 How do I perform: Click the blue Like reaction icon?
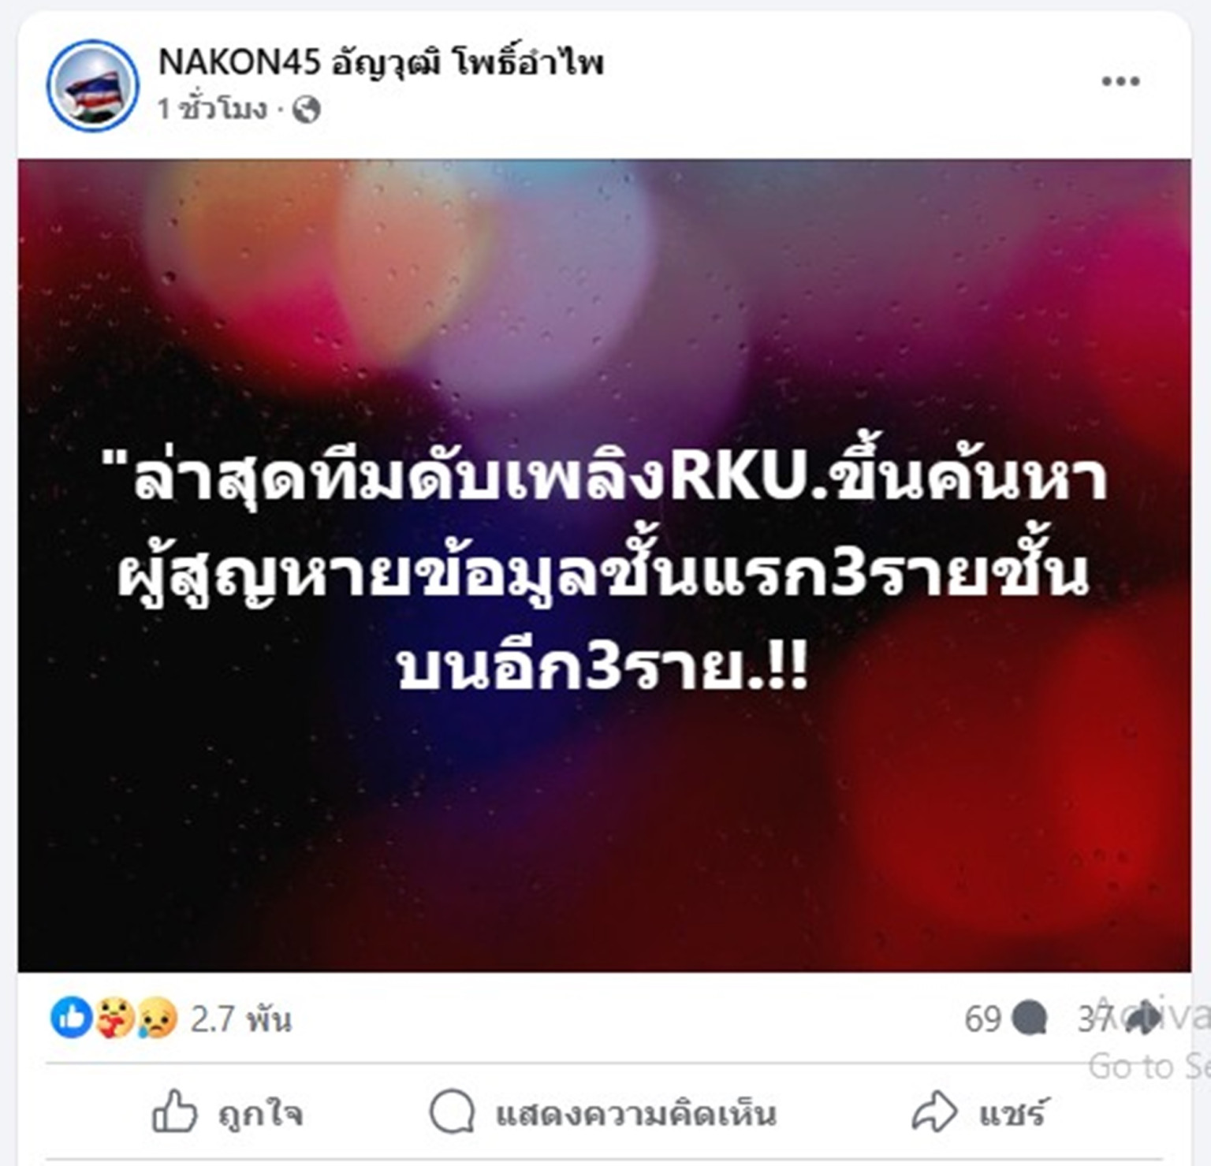pyautogui.click(x=71, y=1018)
